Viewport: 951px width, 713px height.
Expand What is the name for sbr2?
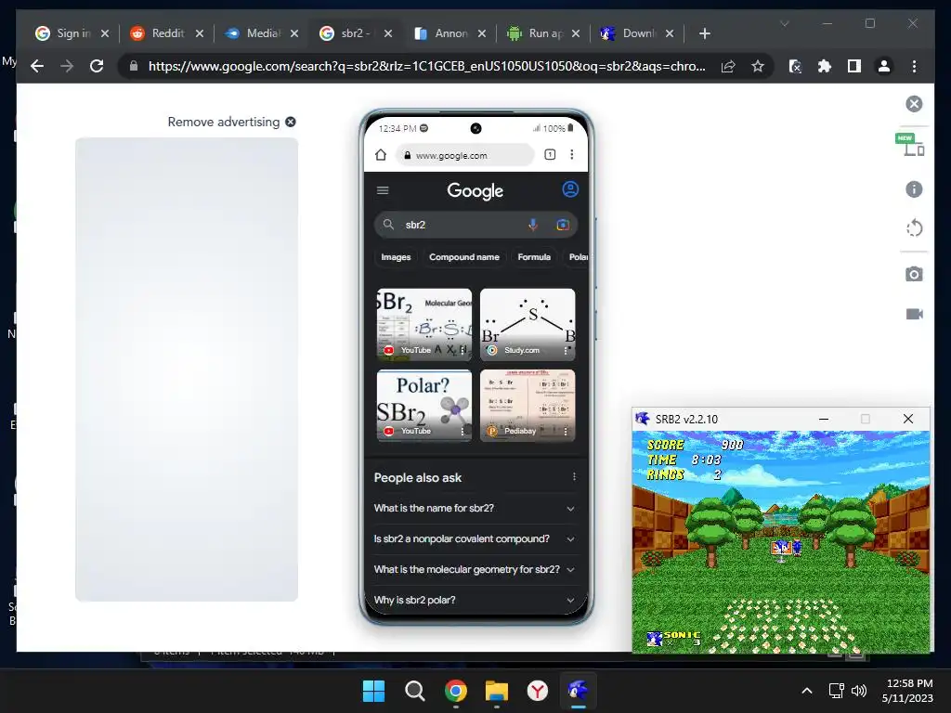point(475,508)
